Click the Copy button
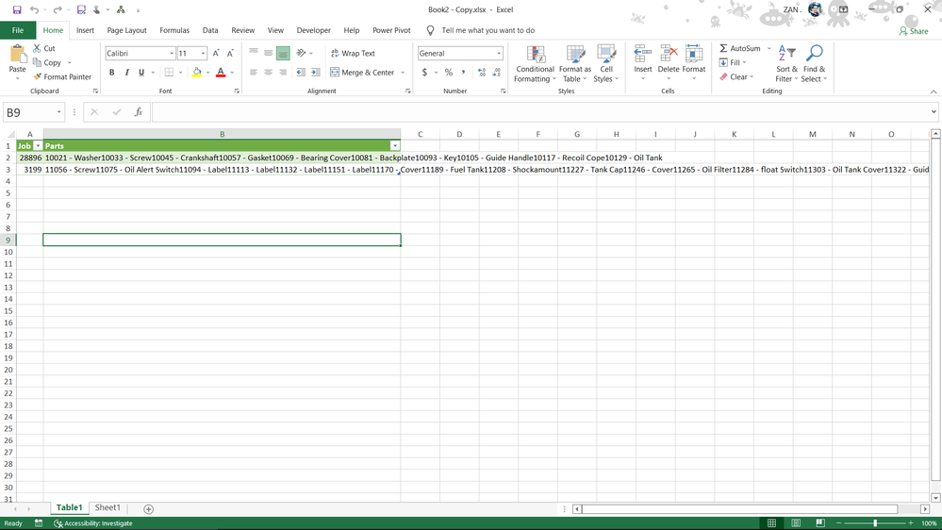The width and height of the screenshot is (942, 530). coord(47,62)
